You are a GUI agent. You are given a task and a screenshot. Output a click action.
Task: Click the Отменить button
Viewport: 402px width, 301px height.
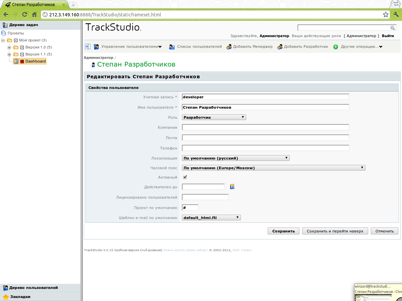click(385, 231)
